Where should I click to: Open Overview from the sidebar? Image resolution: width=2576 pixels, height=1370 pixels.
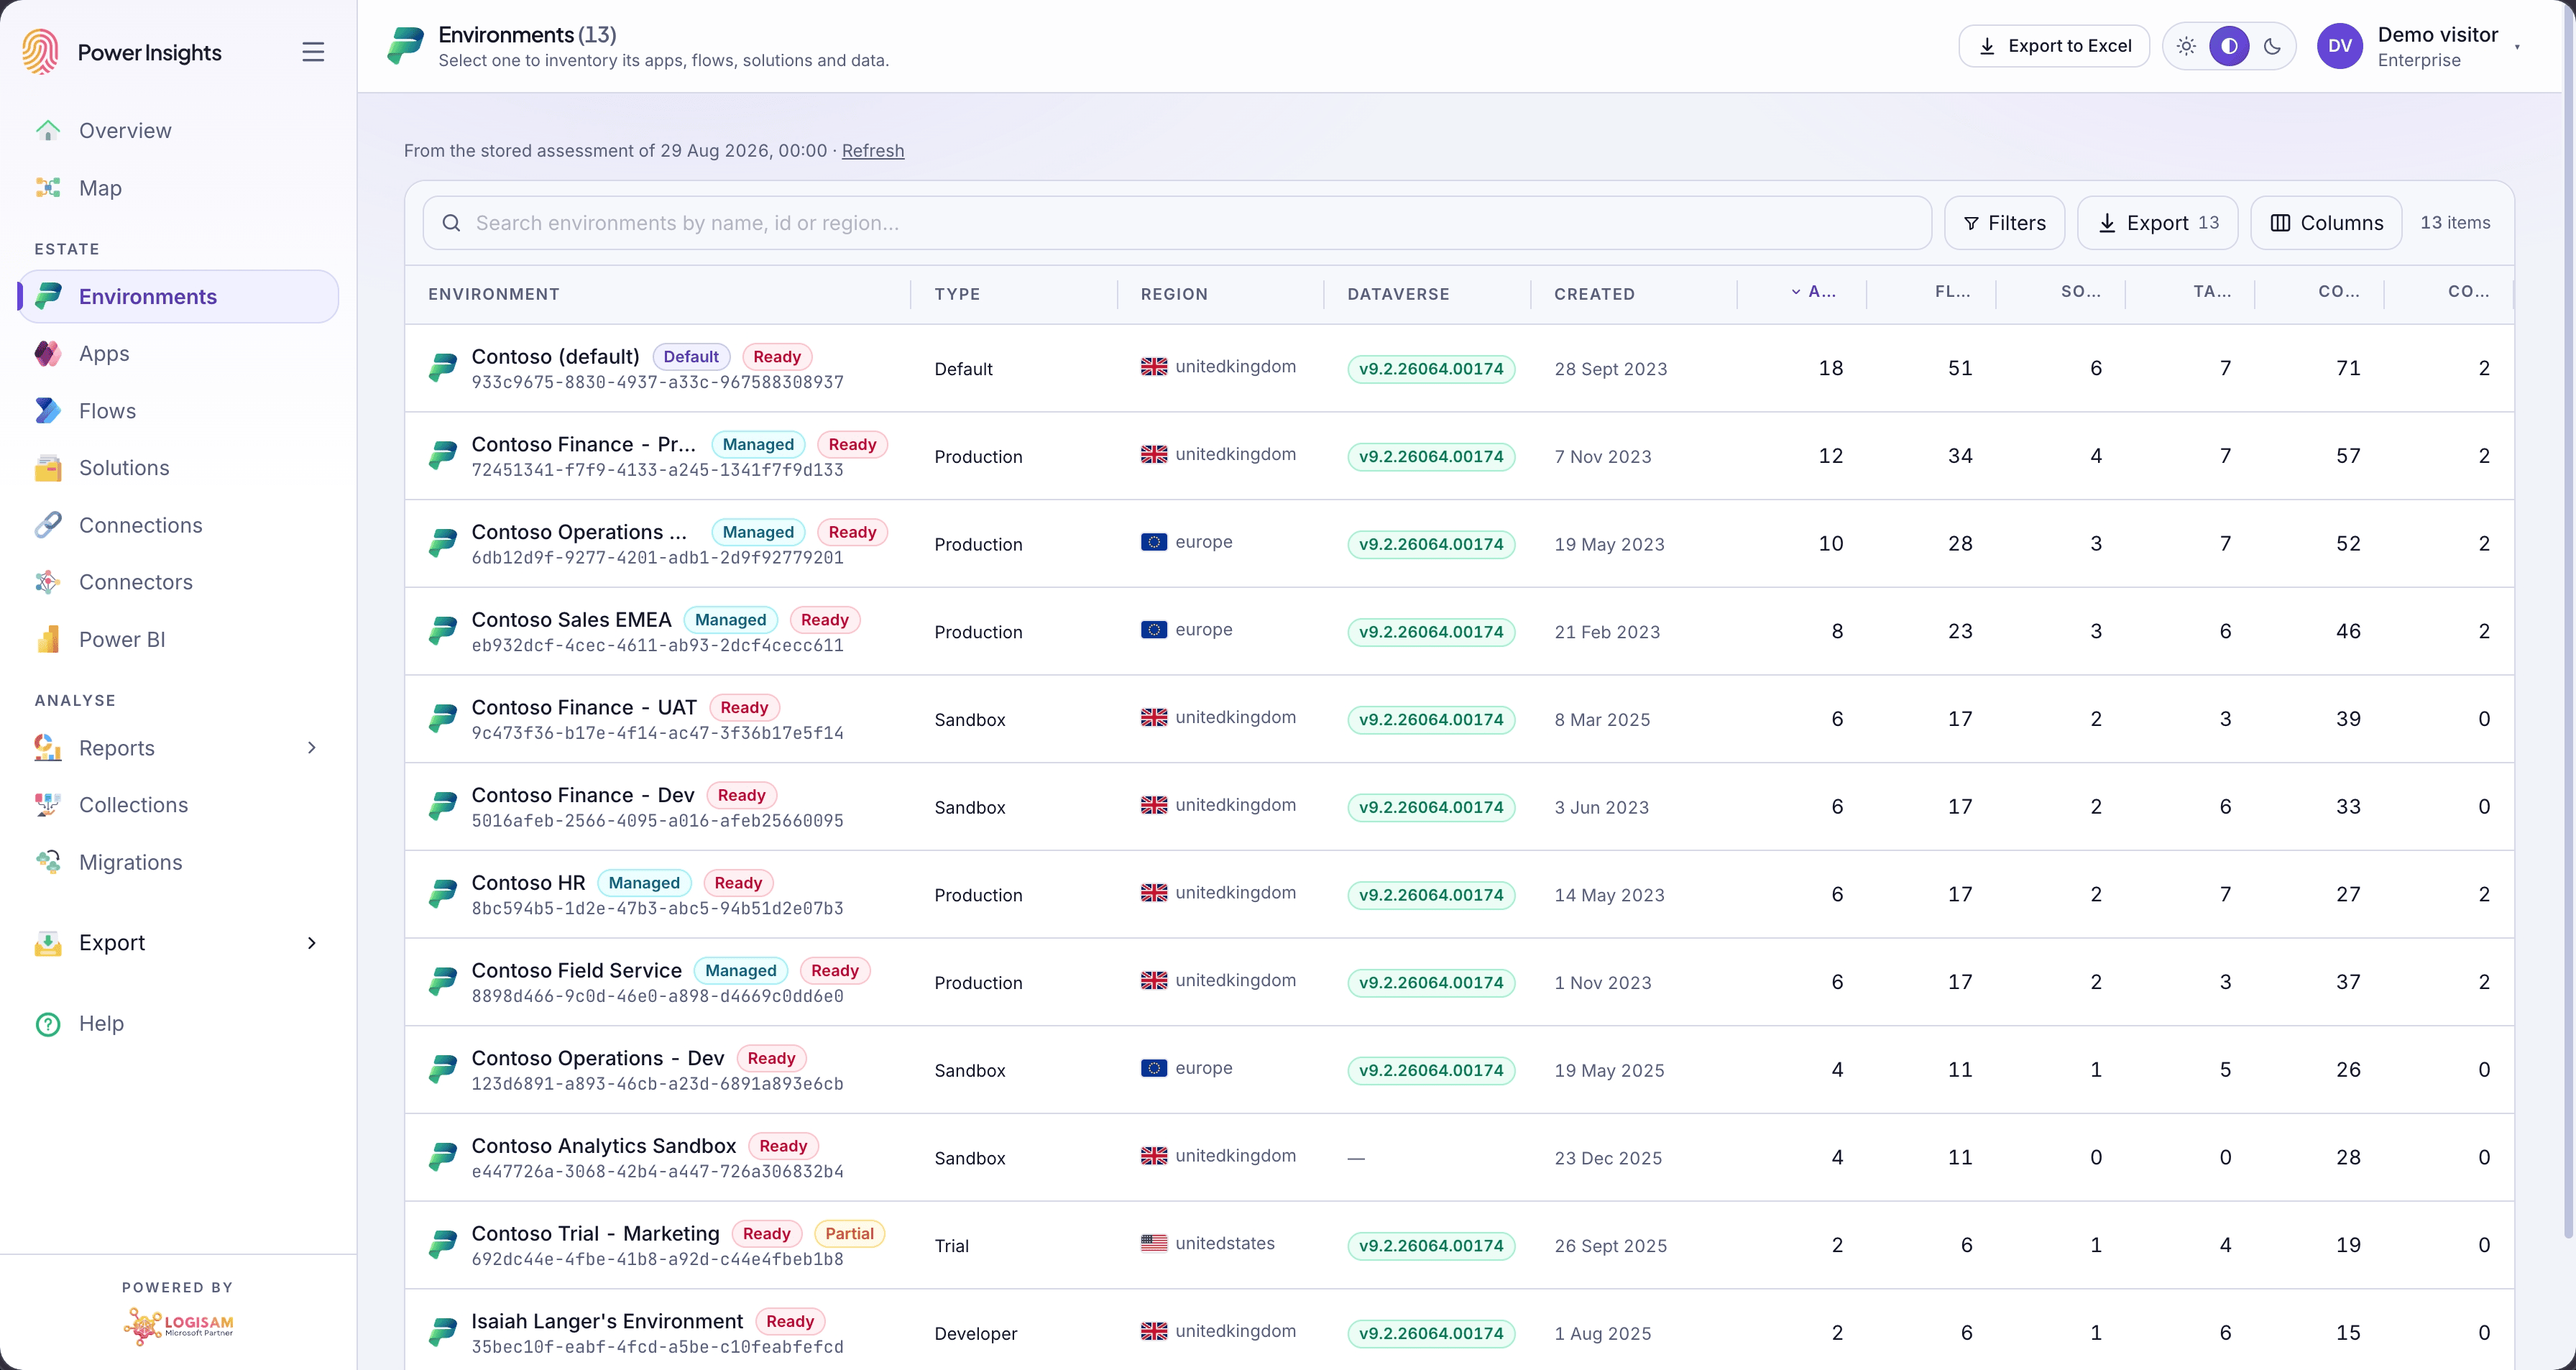tap(178, 131)
